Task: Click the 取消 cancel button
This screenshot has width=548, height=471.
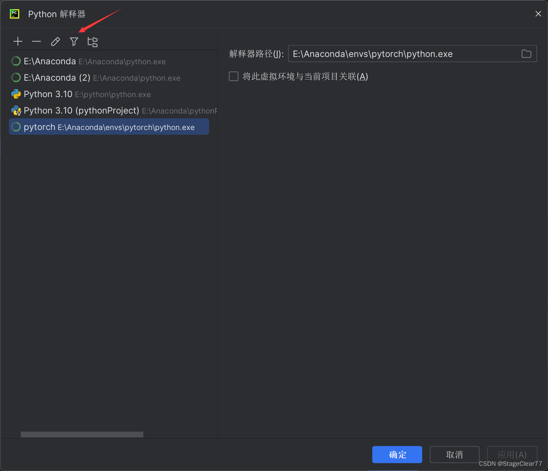Action: coord(454,455)
